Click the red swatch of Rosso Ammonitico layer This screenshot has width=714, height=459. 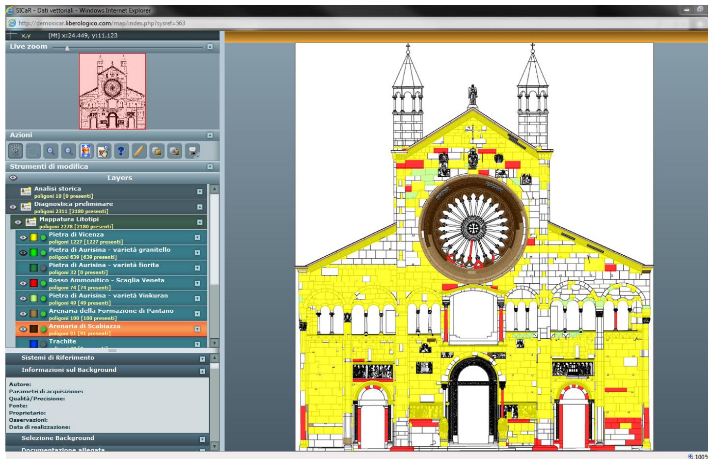pos(34,283)
